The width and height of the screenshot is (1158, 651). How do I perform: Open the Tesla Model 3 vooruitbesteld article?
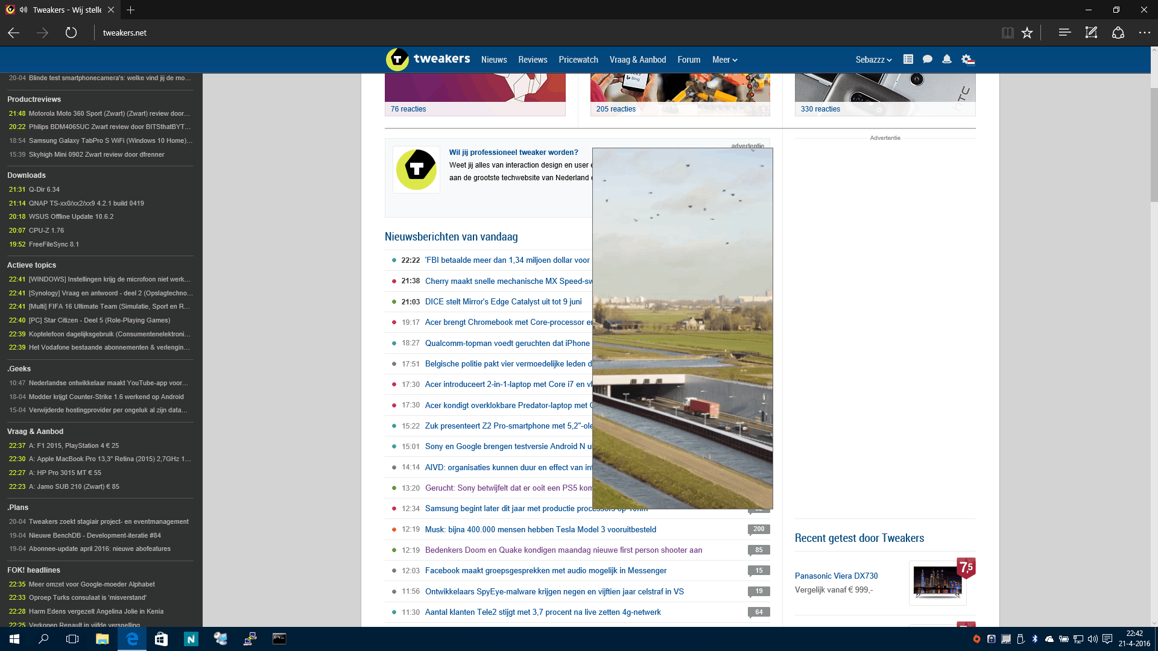(x=540, y=529)
